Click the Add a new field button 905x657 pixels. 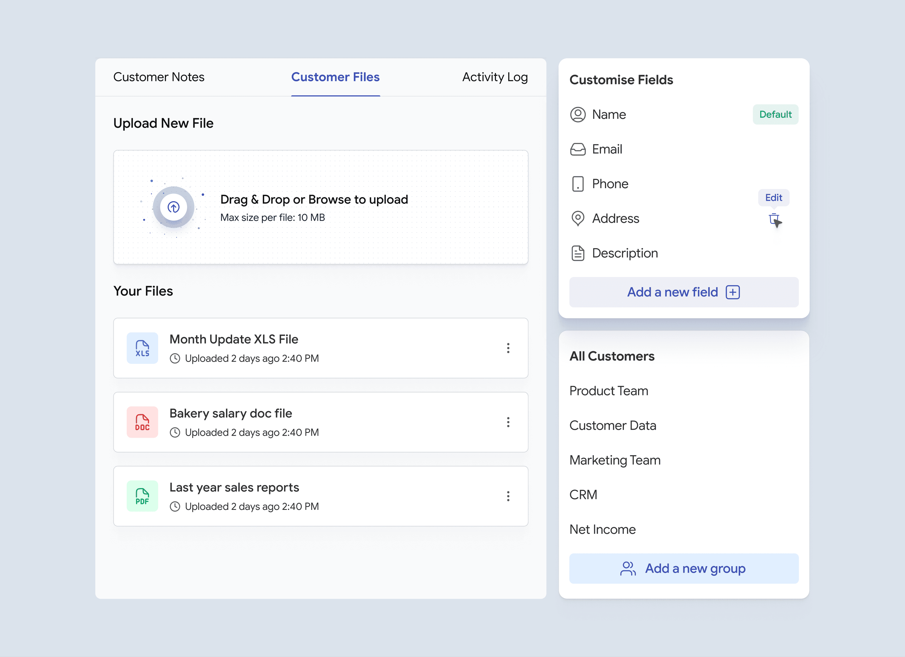pos(684,292)
